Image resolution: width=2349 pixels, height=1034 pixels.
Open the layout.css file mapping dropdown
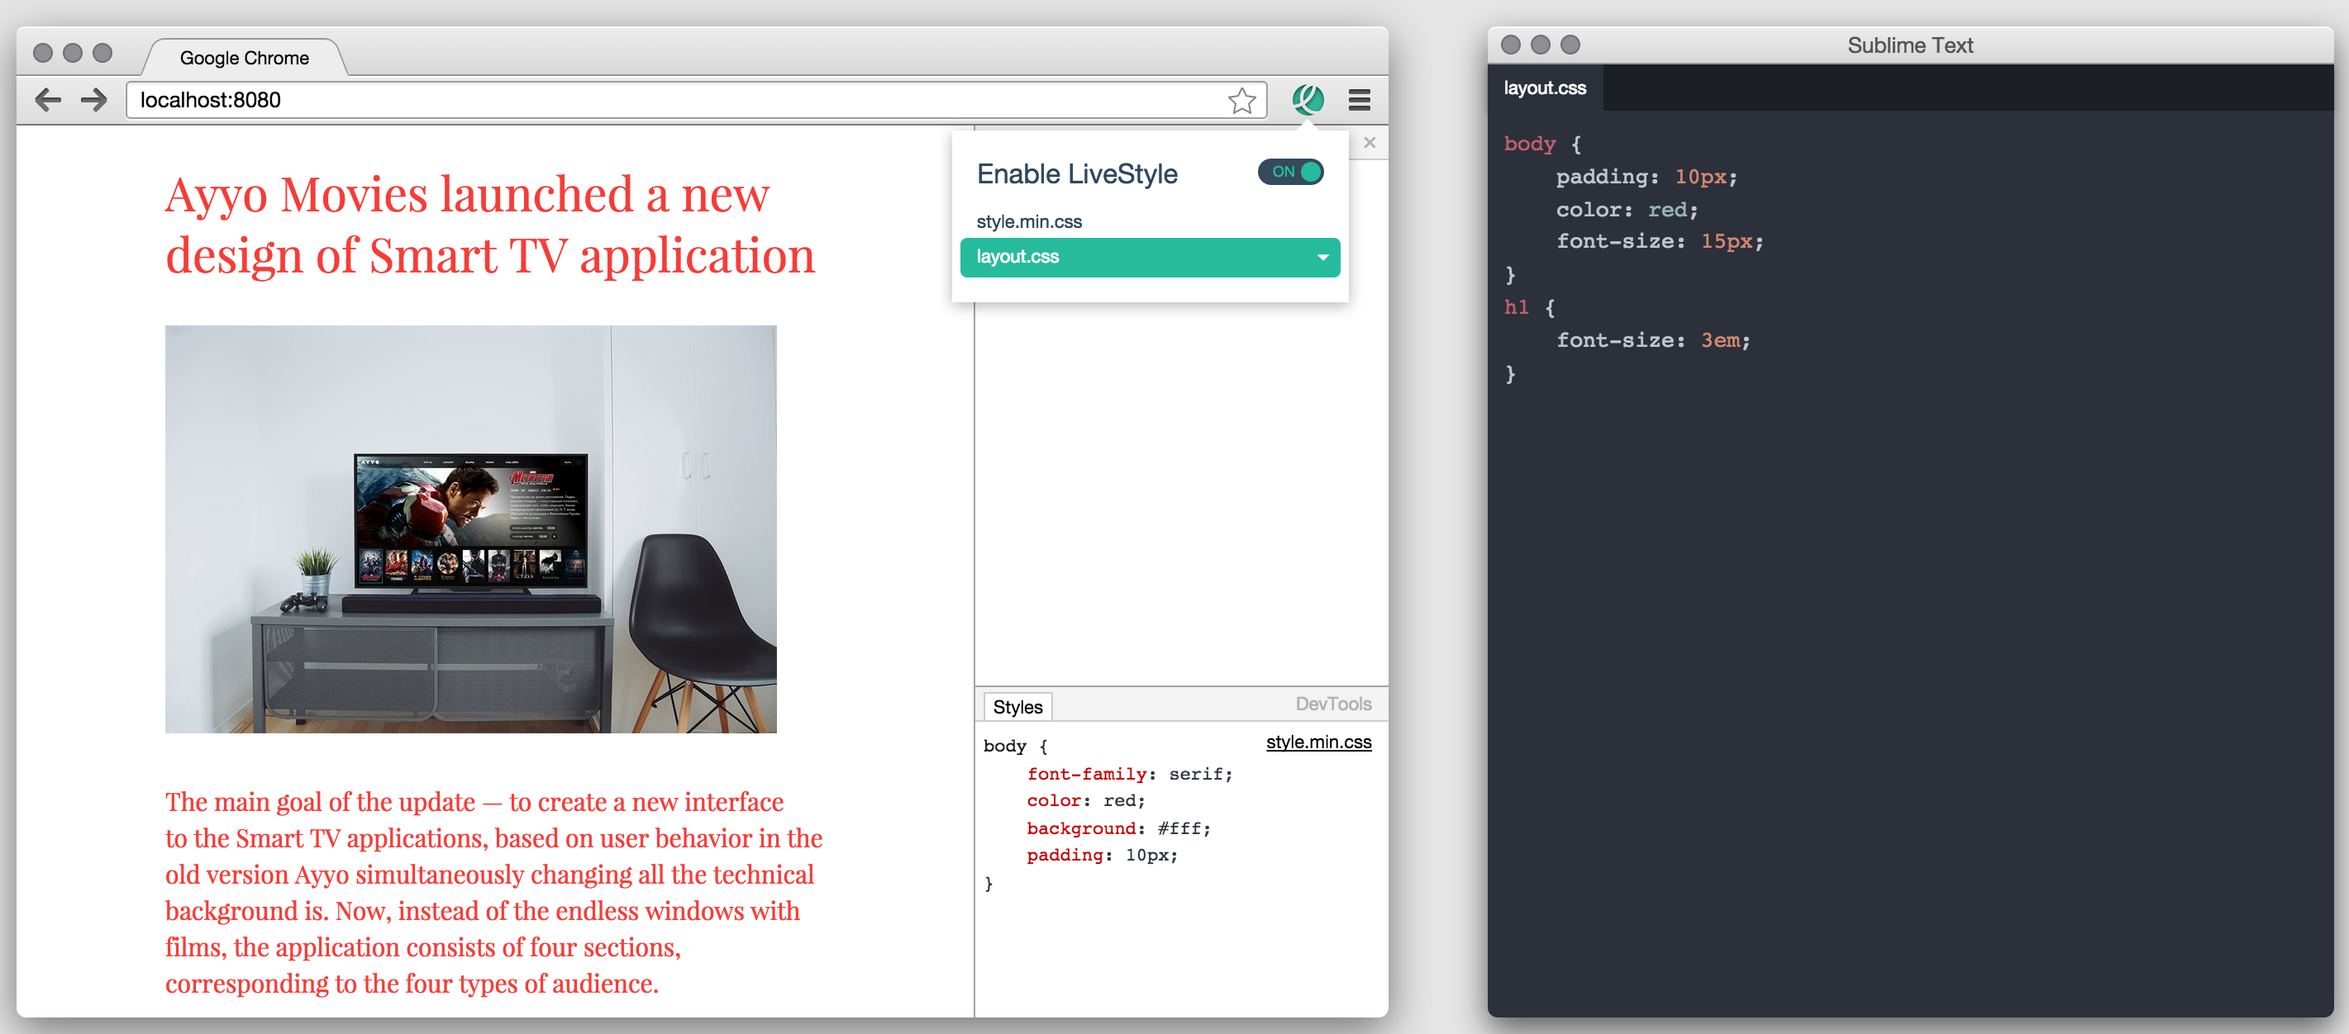click(1149, 258)
